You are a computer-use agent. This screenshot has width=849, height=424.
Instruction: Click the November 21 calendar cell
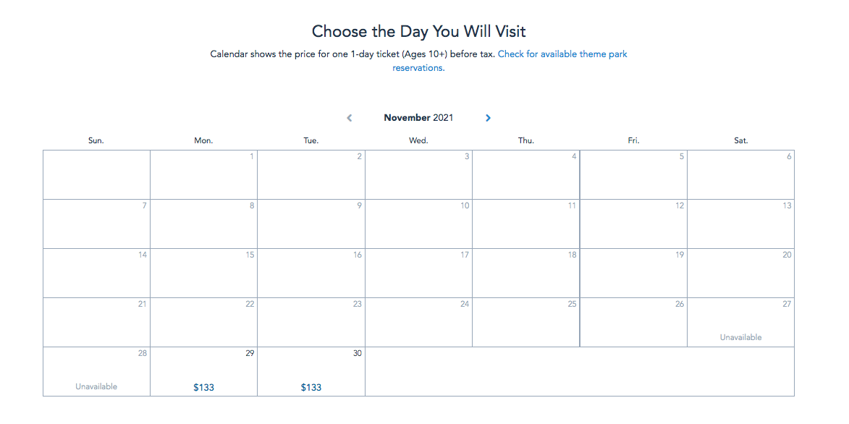tap(96, 323)
